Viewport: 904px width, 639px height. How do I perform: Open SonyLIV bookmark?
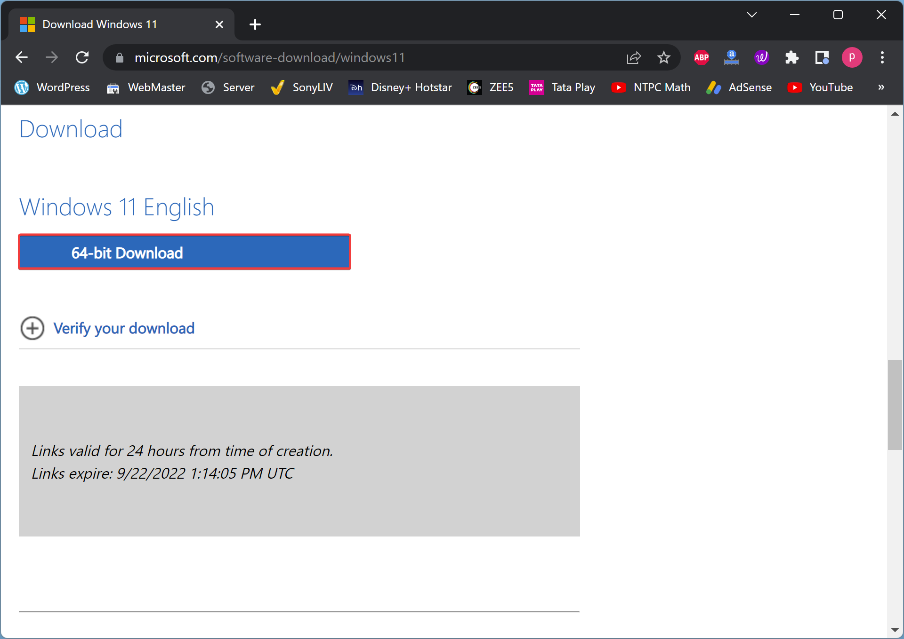pos(302,87)
